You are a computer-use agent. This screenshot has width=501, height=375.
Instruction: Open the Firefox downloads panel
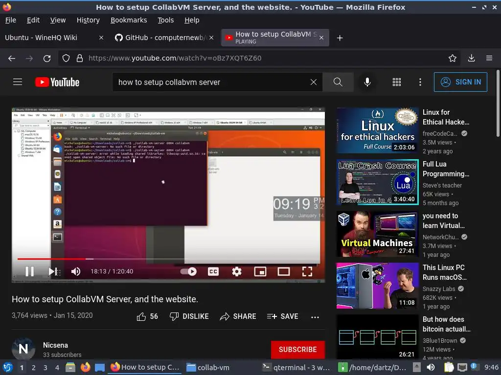471,59
